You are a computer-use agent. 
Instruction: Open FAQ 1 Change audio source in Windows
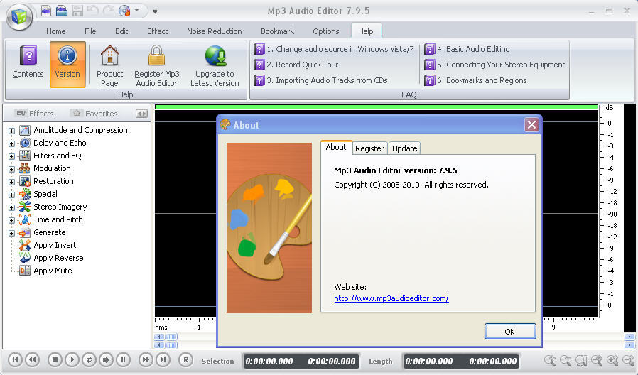point(335,49)
